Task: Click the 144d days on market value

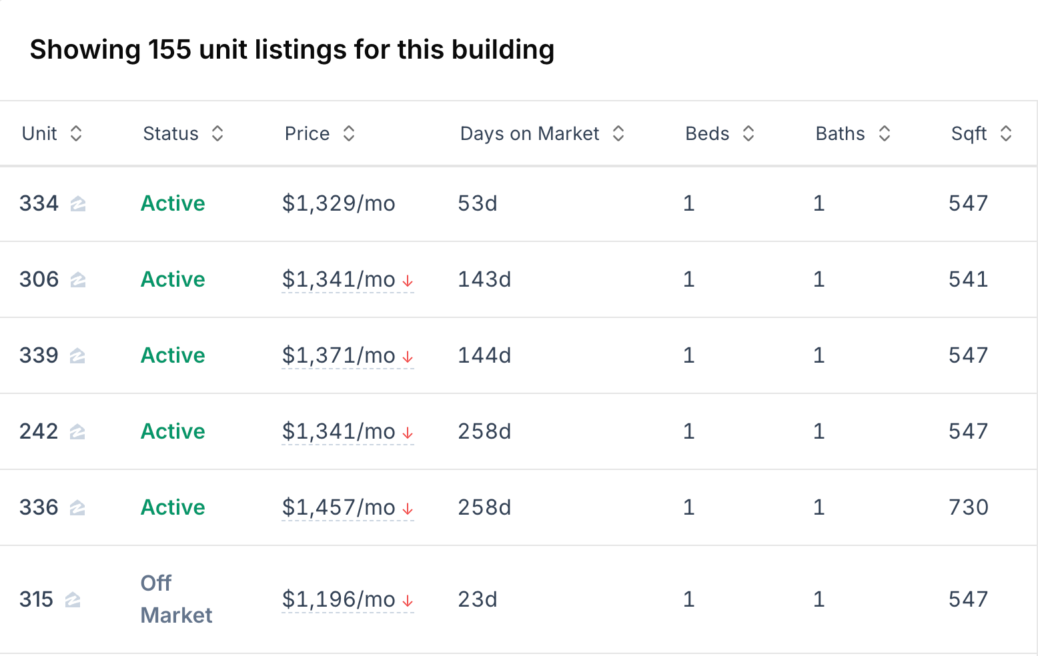Action: click(x=484, y=355)
